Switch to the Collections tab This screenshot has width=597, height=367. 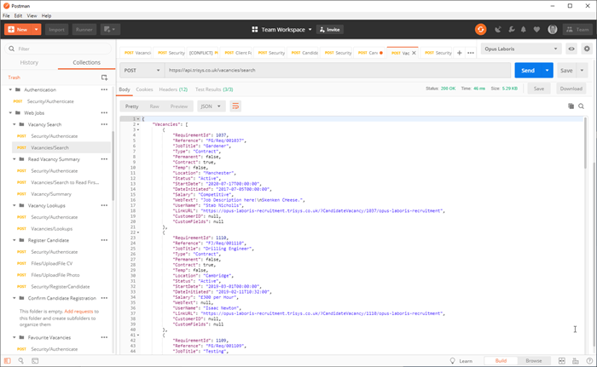pyautogui.click(x=87, y=62)
